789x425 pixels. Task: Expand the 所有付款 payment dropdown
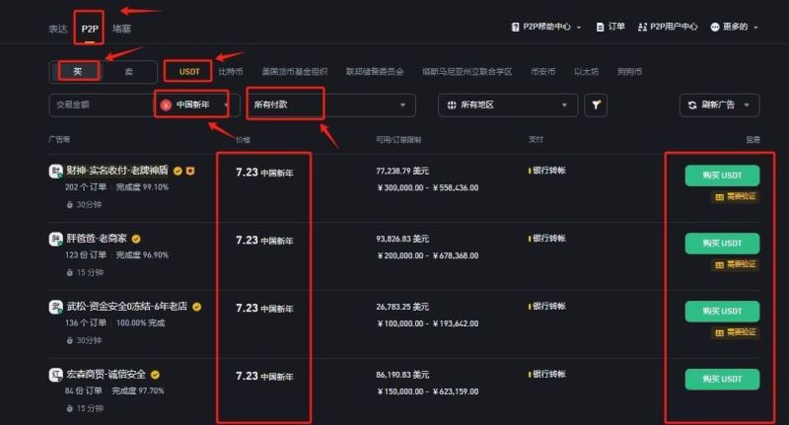(x=330, y=105)
